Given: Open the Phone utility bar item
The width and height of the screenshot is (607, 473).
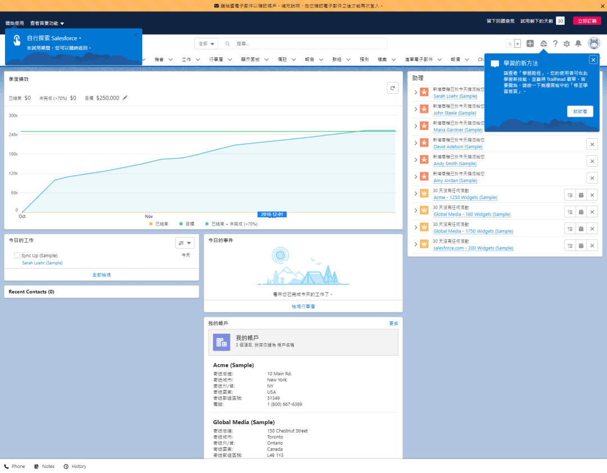Looking at the screenshot, I should (x=14, y=466).
